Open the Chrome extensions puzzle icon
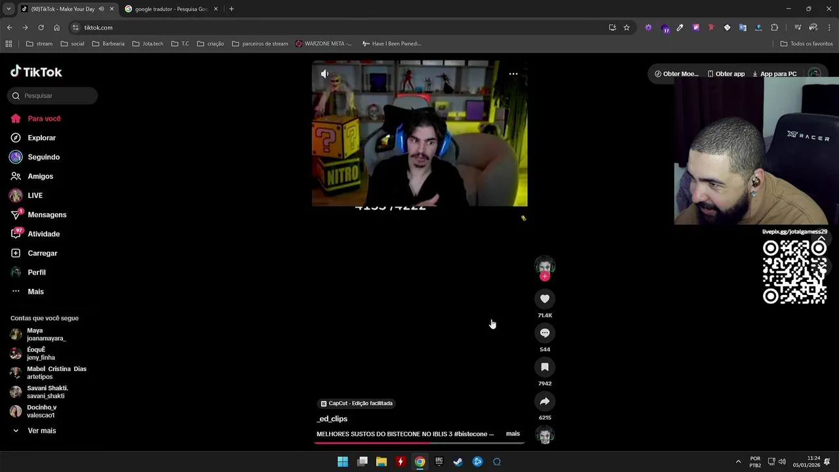Screen dimensions: 839x472 coord(774,28)
